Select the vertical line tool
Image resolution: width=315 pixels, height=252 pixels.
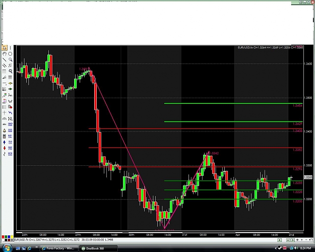point(10,48)
